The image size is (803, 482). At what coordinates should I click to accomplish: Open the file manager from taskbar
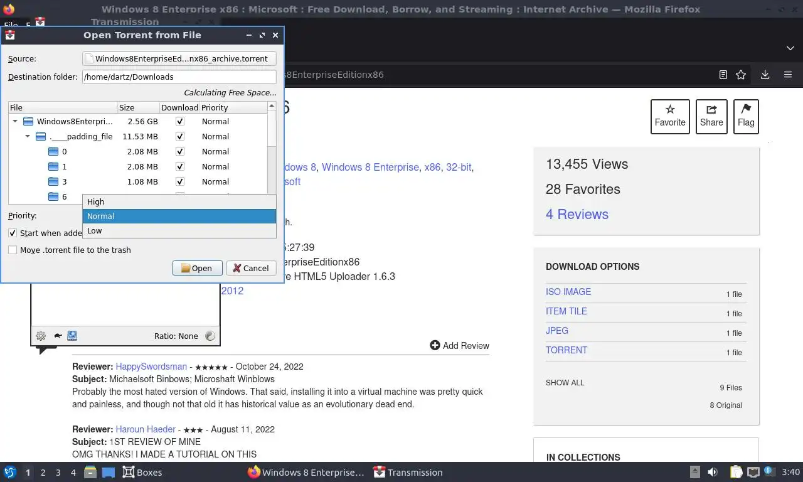(x=90, y=472)
